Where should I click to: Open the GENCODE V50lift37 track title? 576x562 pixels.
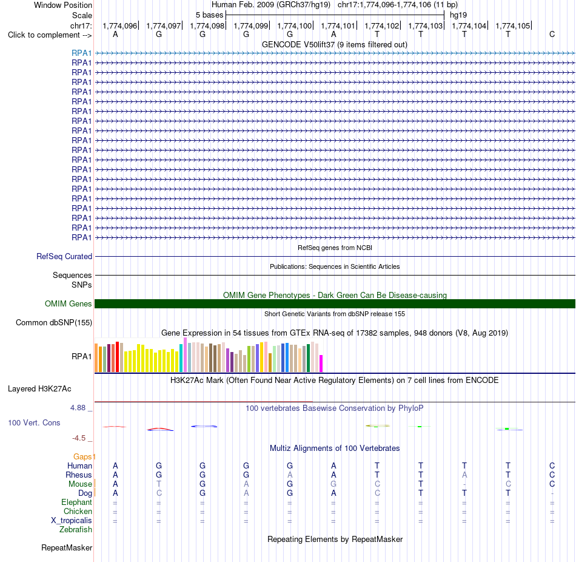click(x=334, y=45)
